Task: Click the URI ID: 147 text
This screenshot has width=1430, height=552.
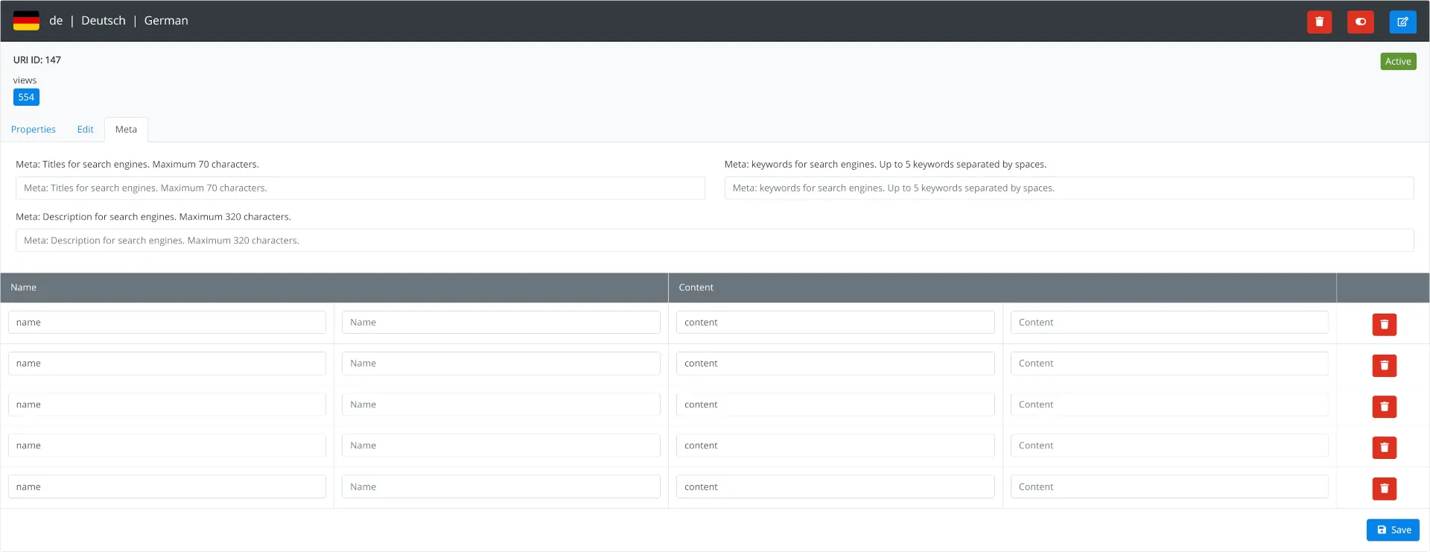Action: (37, 60)
